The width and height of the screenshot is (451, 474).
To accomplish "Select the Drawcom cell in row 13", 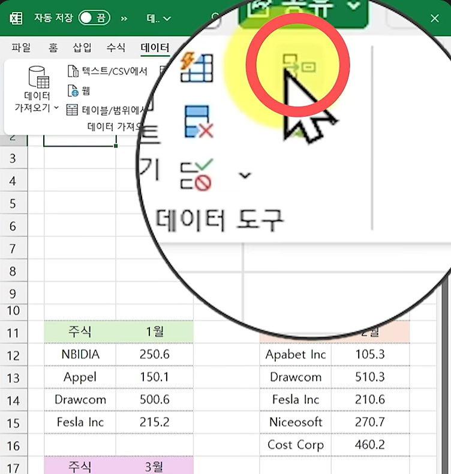I will coord(296,378).
